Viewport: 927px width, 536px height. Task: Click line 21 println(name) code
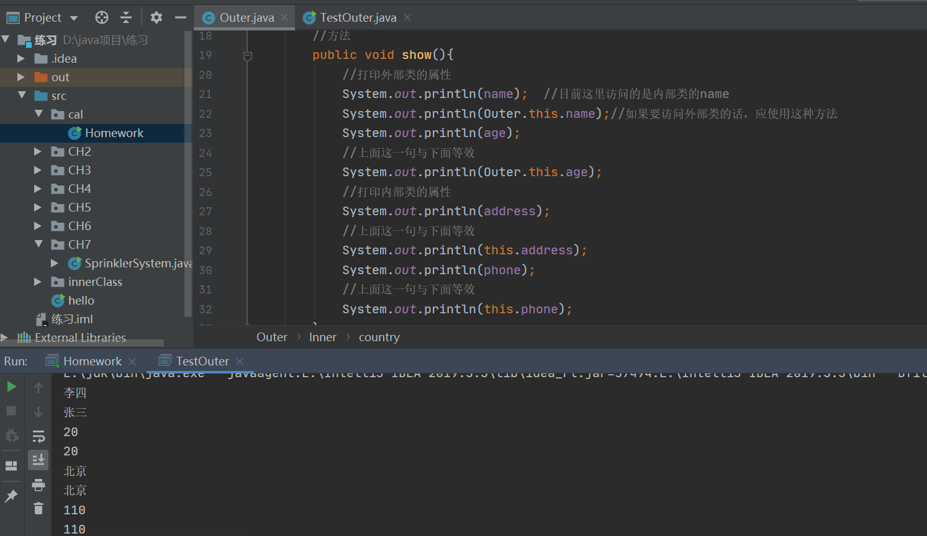click(435, 94)
